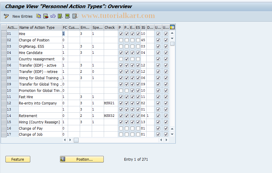The width and height of the screenshot is (272, 173).
Task: Check E checkbox for Change of Pay
Action: point(132,128)
